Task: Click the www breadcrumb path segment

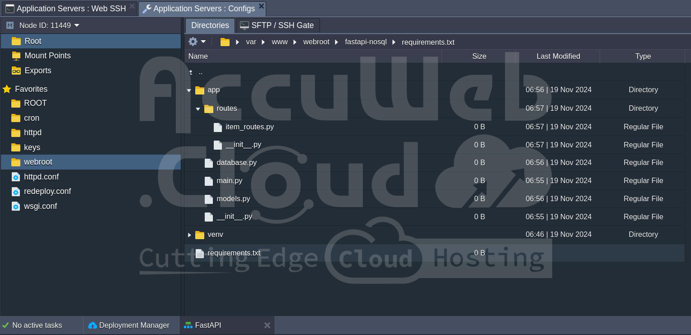Action: click(279, 42)
